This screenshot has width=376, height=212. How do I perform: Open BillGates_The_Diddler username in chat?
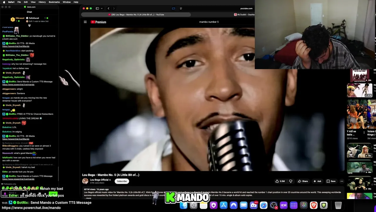tap(17, 36)
